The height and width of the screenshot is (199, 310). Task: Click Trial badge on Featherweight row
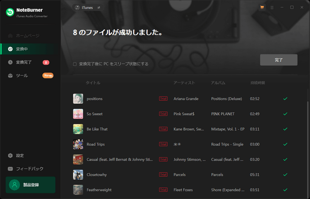[163, 190]
